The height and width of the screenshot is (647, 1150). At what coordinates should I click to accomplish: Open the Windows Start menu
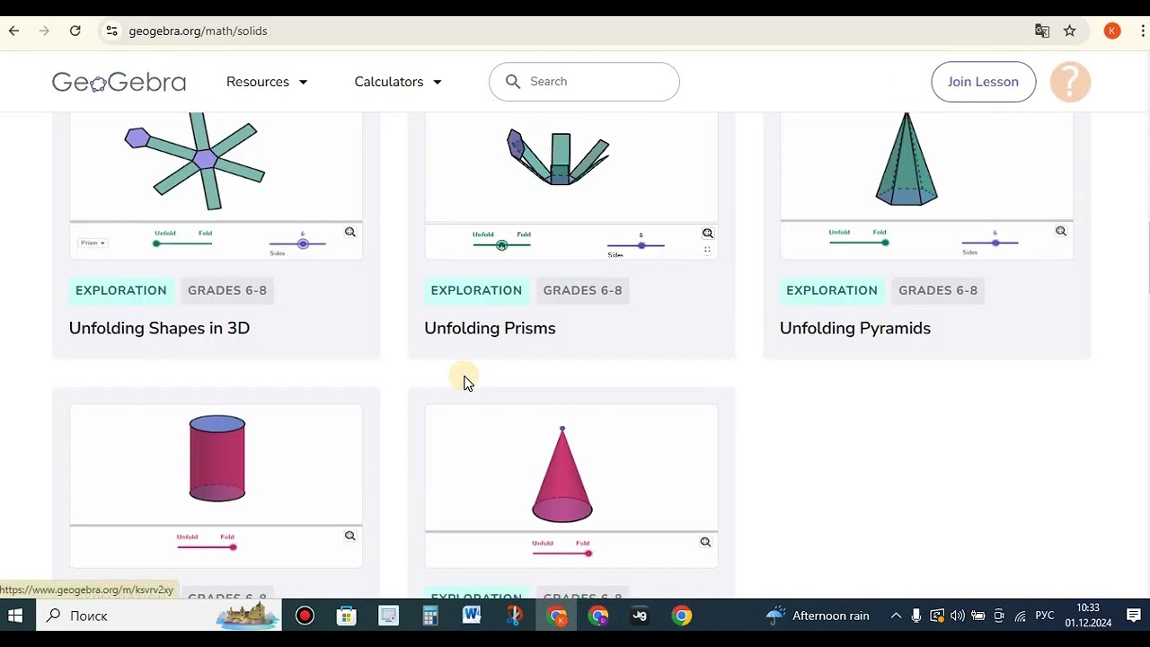pos(15,616)
